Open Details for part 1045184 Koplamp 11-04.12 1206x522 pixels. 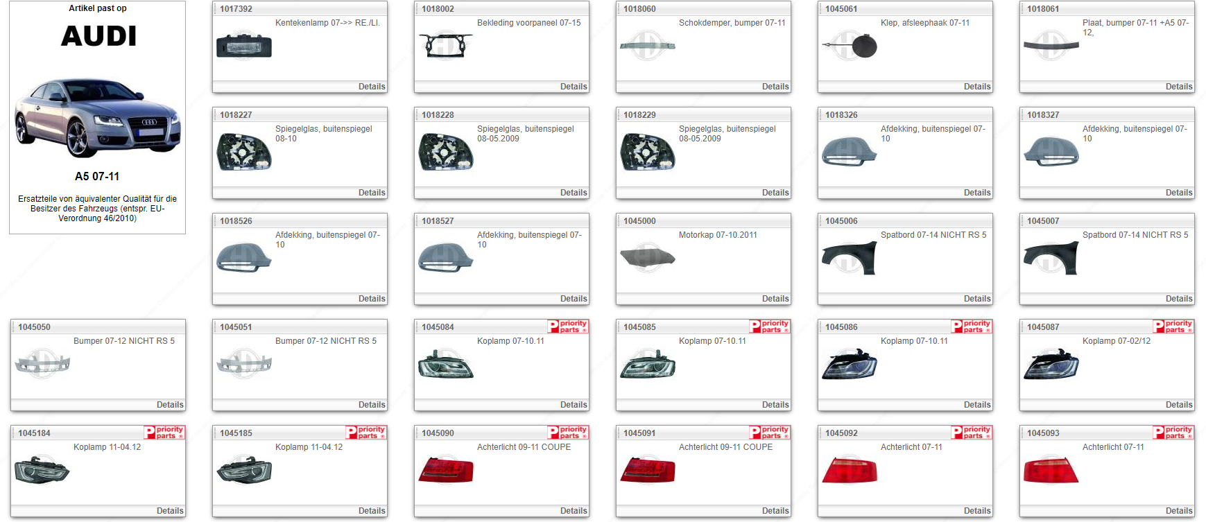[x=170, y=511]
